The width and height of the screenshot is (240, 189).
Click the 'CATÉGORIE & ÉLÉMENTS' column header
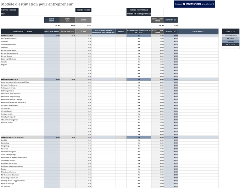click(22, 32)
